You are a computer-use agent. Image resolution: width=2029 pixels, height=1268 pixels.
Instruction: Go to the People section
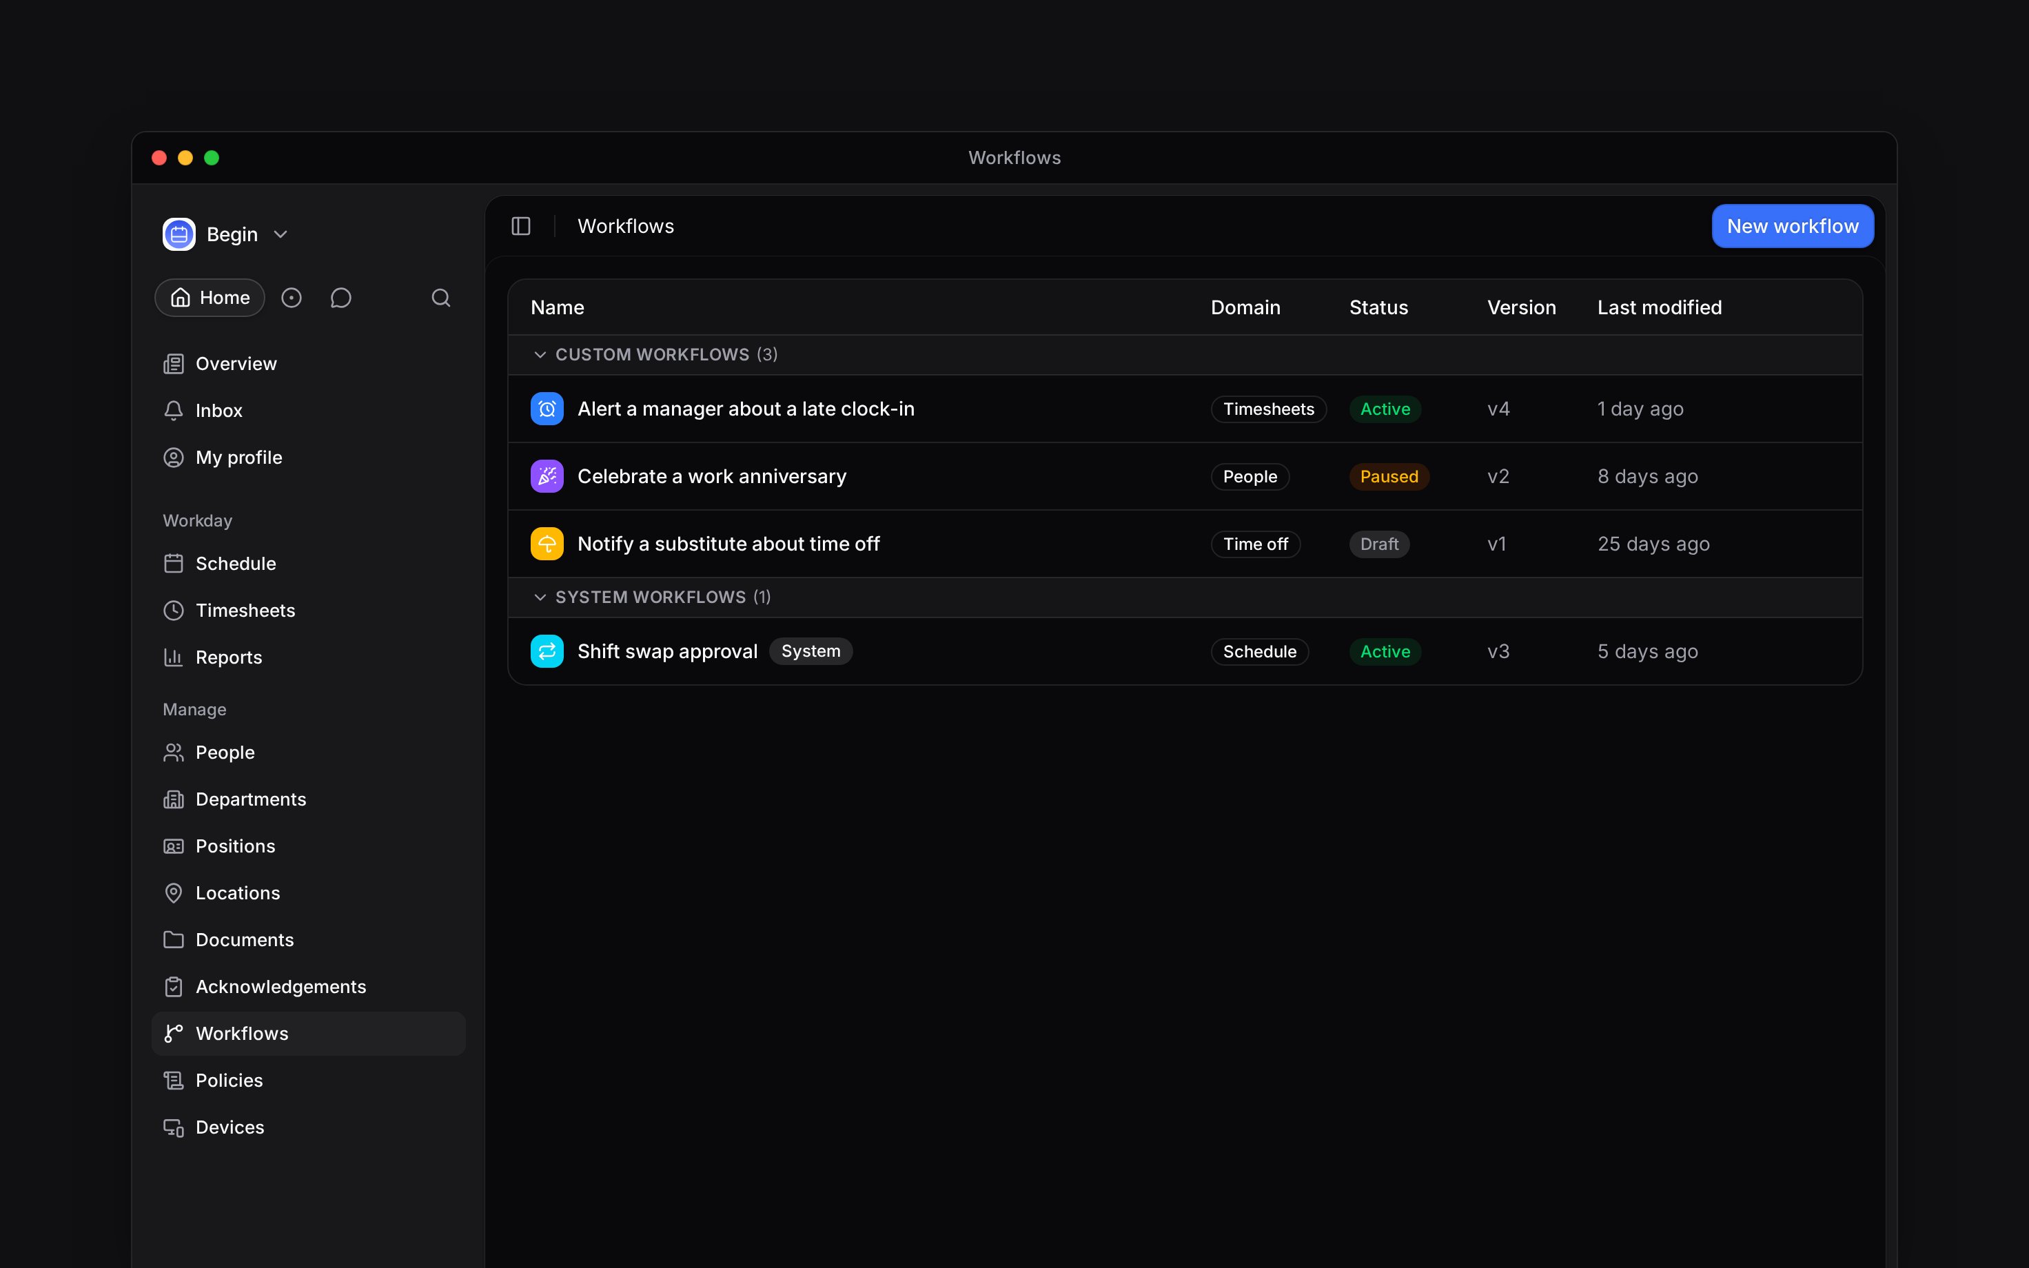click(x=307, y=753)
